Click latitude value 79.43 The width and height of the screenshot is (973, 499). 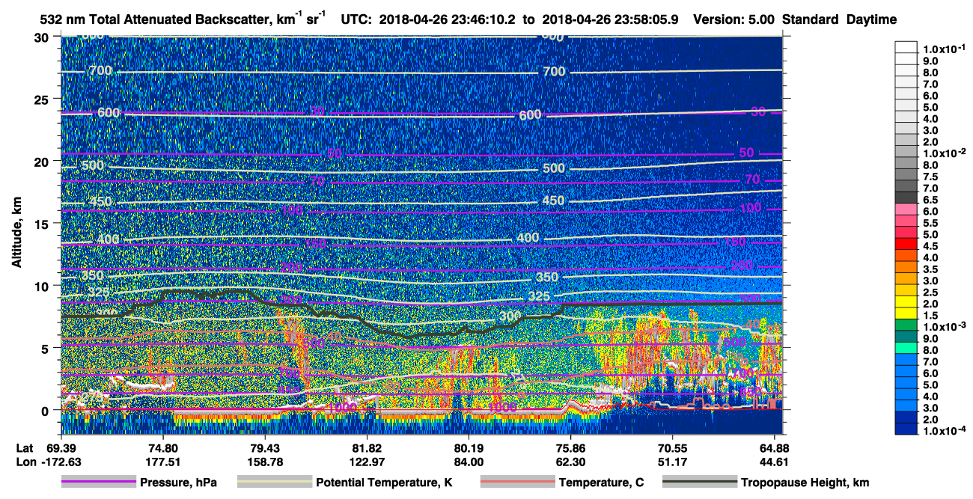pyautogui.click(x=264, y=447)
